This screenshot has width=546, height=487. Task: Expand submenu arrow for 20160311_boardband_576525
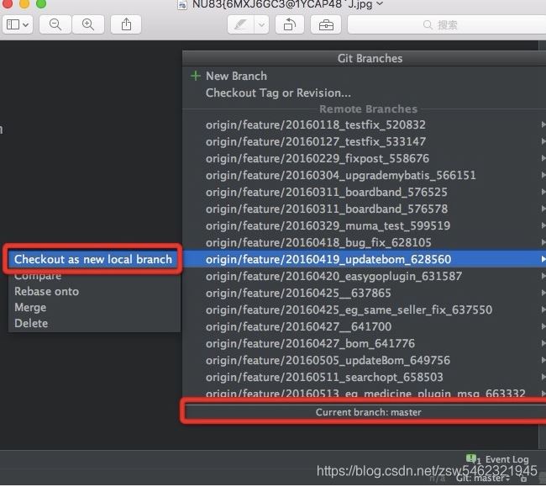tap(543, 192)
